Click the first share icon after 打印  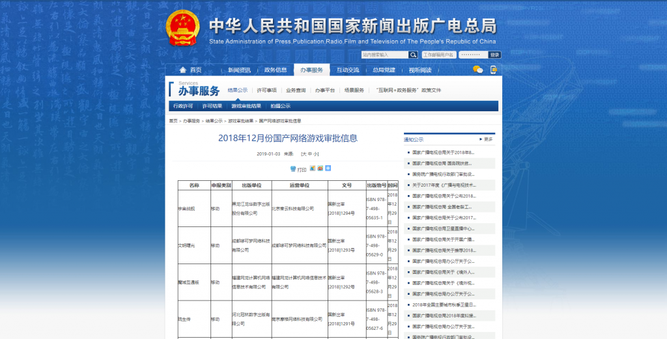312,169
